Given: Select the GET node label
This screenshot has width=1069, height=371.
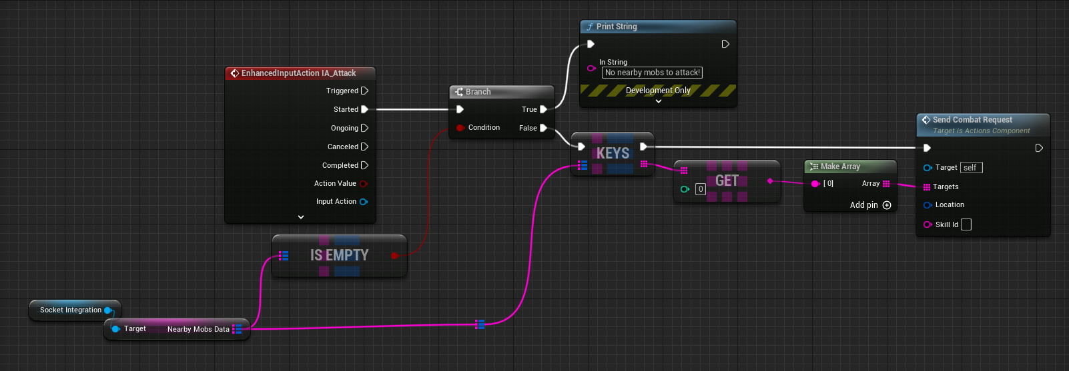Looking at the screenshot, I should [x=727, y=181].
